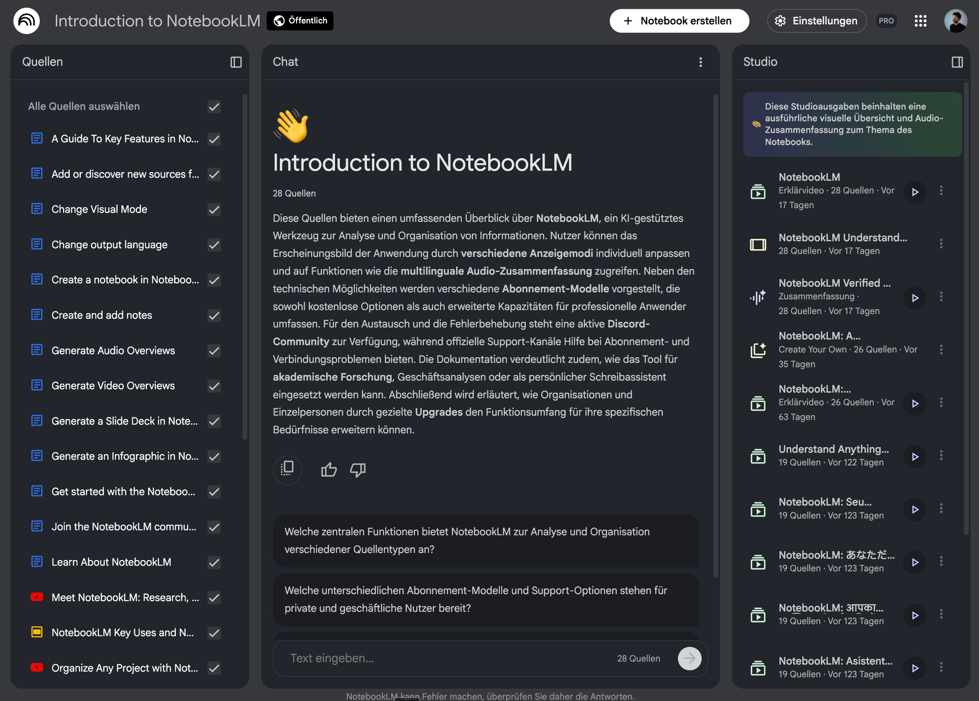This screenshot has height=701, width=979.
Task: Open the user profile avatar
Action: pos(955,21)
